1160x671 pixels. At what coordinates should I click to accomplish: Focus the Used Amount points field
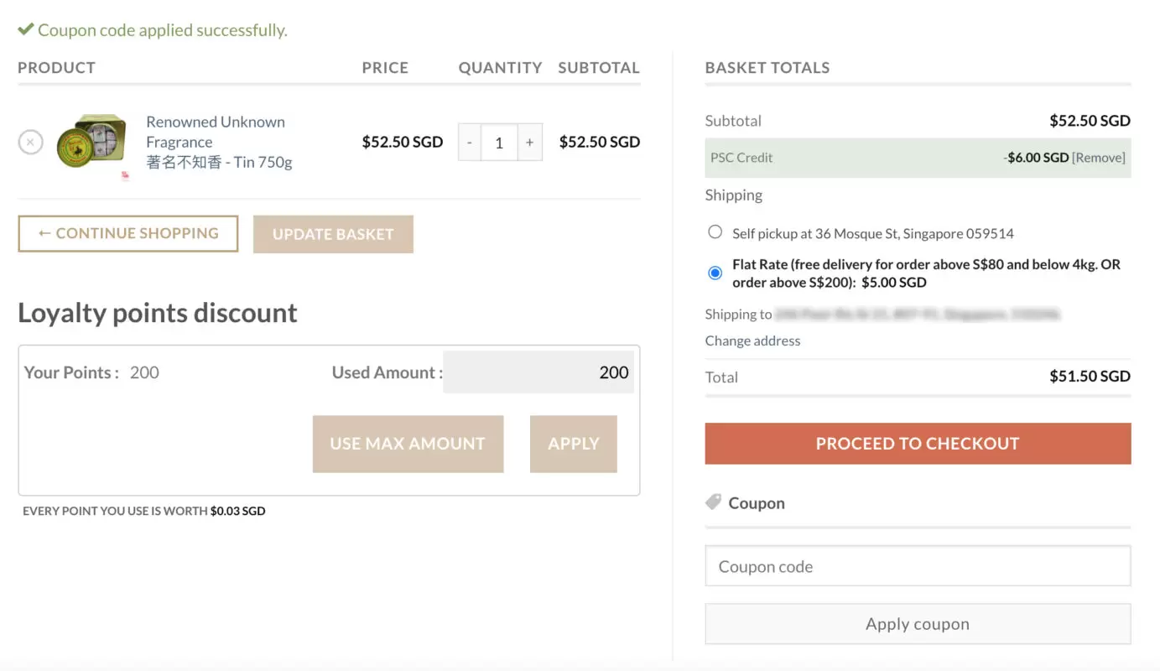[x=538, y=372]
